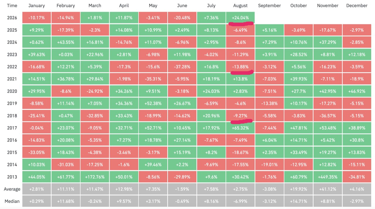Select the Average row label

coord(12,189)
